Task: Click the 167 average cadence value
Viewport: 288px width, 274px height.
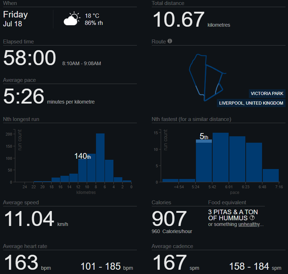Action: coord(170,263)
